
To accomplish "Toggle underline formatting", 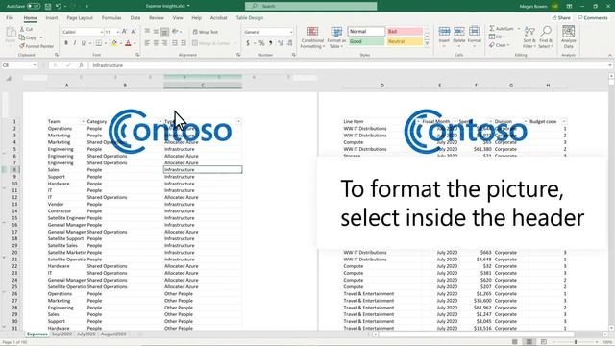I will point(84,43).
